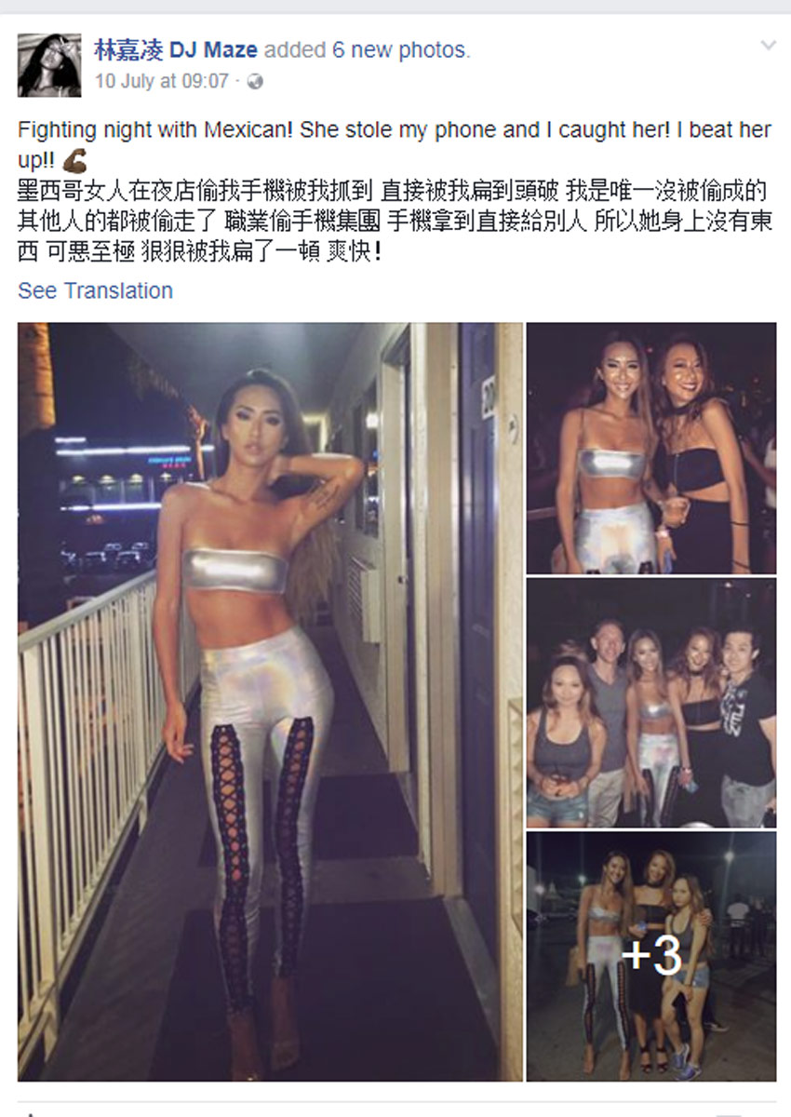Click the "+3" more photos counter

tap(651, 956)
